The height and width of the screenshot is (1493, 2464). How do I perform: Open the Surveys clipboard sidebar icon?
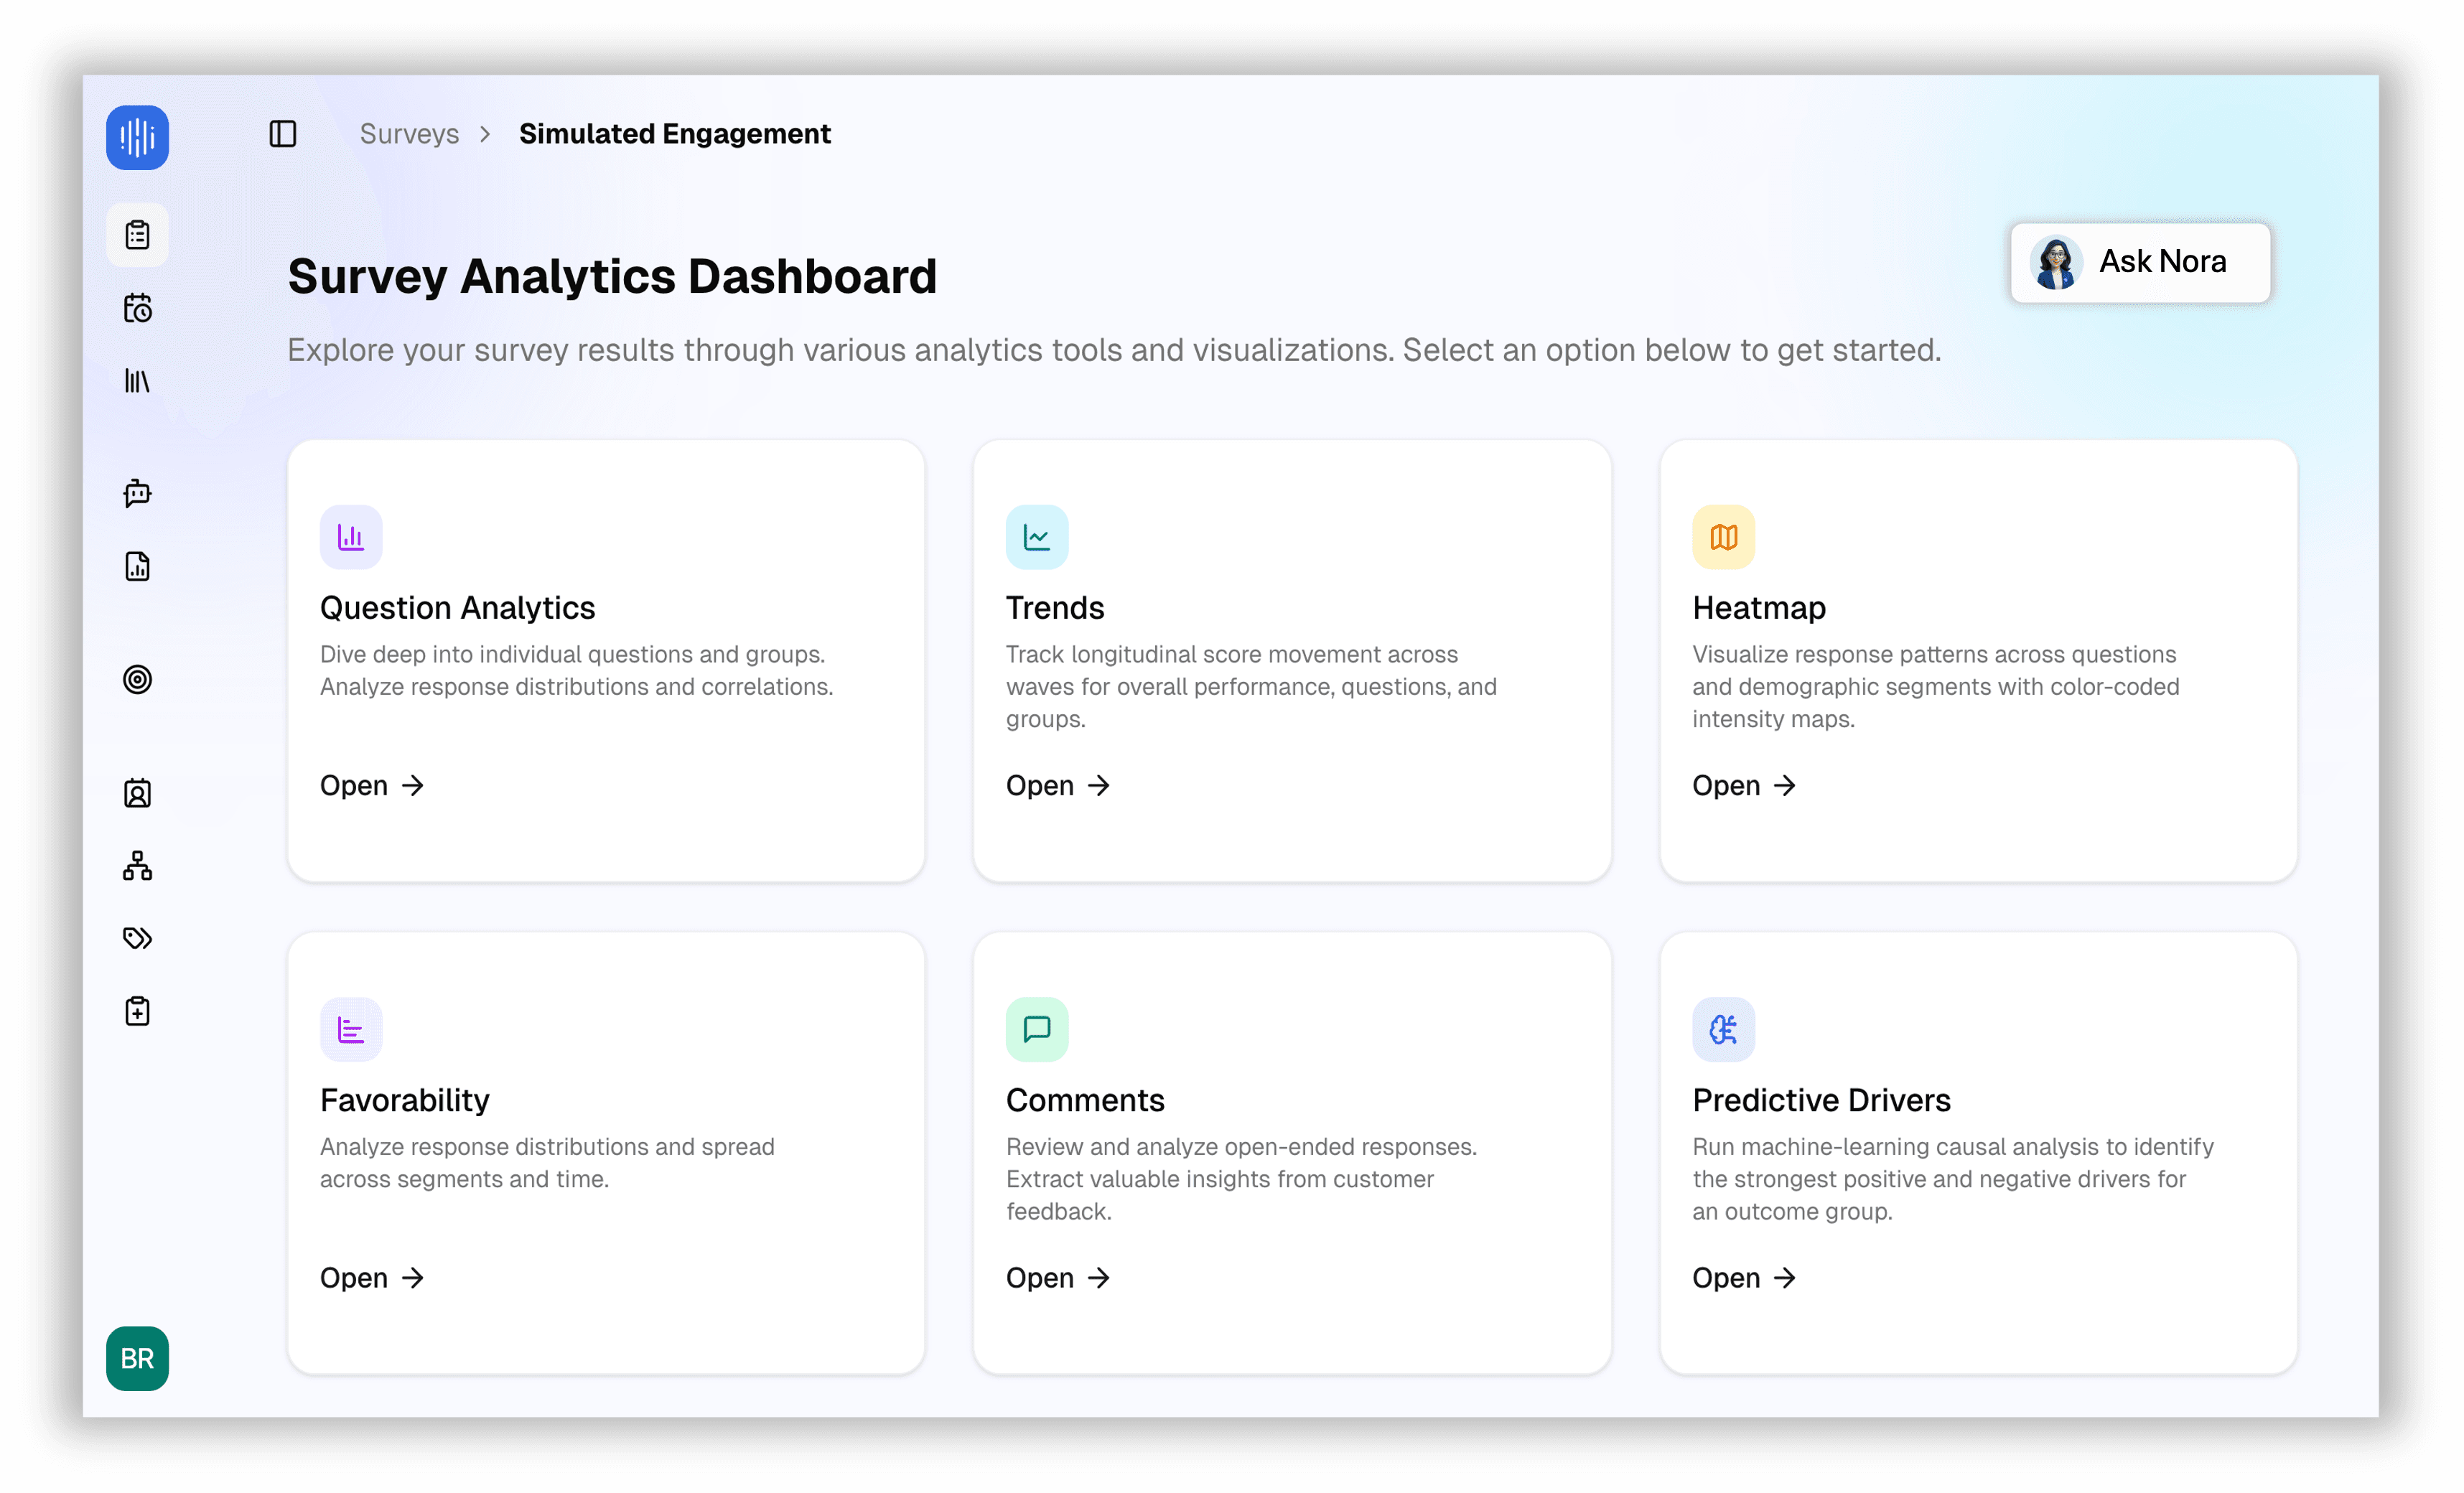tap(137, 235)
